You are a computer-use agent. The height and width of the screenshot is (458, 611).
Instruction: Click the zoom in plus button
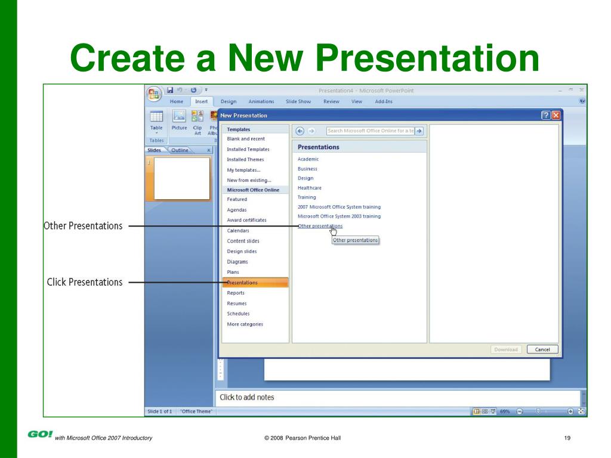(x=570, y=411)
